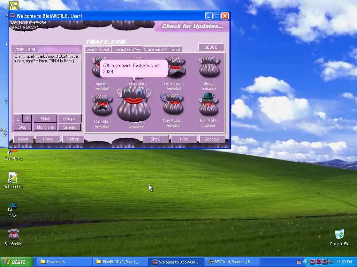The width and height of the screenshot is (357, 267).
Task: Click the Show button
Action: tap(155, 139)
